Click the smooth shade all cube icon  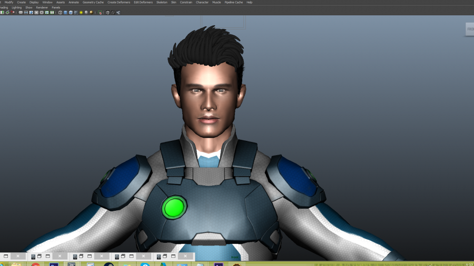pyautogui.click(x=65, y=12)
